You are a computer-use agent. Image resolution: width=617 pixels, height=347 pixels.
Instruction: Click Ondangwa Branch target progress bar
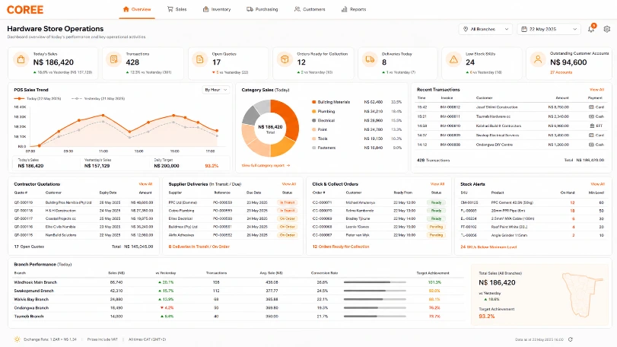pyautogui.click(x=374, y=308)
